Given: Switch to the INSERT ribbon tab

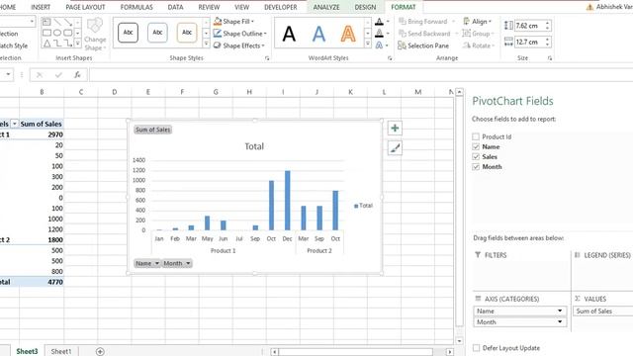Looking at the screenshot, I should pos(41,7).
